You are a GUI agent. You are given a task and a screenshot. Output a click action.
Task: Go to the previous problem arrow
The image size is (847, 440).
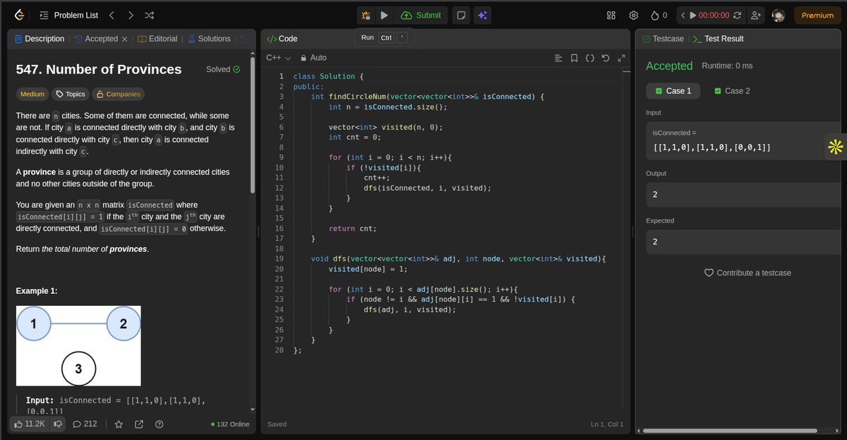click(111, 15)
